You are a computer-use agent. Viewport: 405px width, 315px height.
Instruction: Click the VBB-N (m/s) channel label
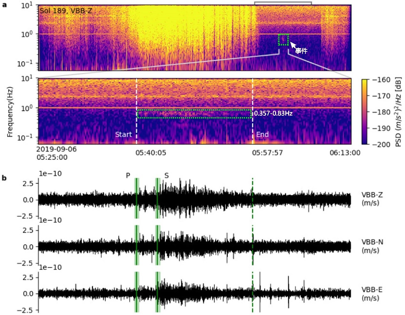372,246
